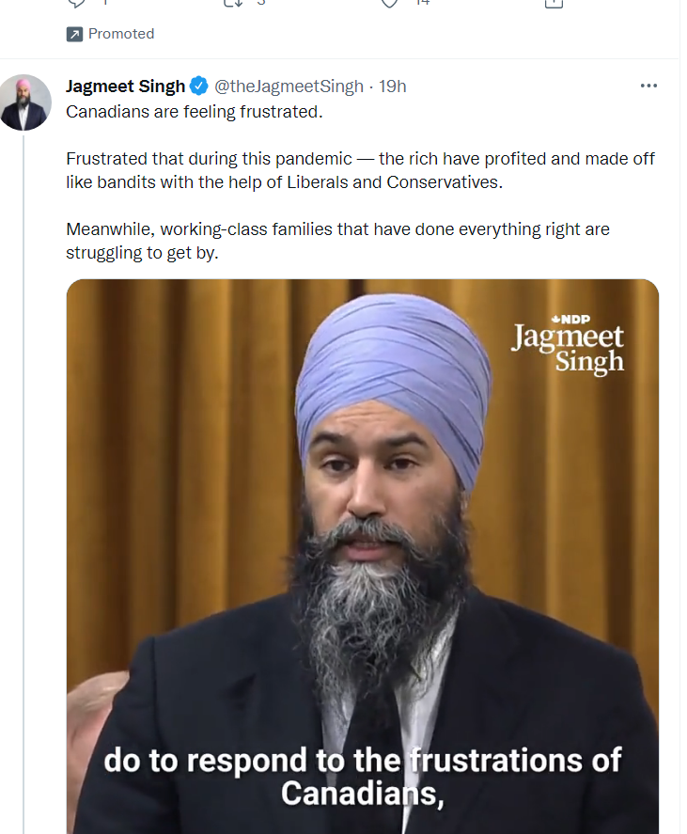Viewport: 687px width, 834px height.
Task: Open Jagmeet Singh's profile avatar
Action: pos(25,102)
